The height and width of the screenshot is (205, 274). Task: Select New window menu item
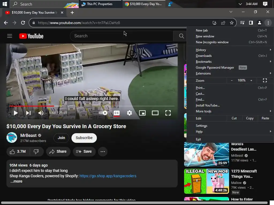[x=230, y=36]
